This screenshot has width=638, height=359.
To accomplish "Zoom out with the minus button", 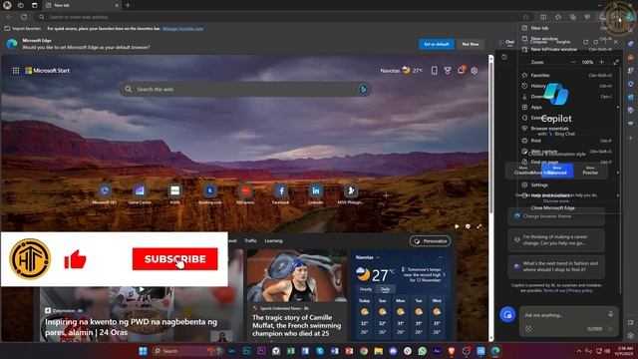I will coord(573,62).
